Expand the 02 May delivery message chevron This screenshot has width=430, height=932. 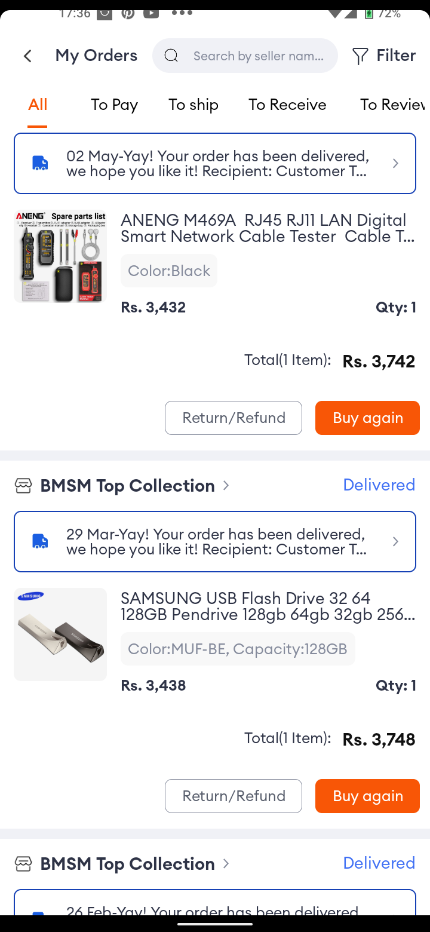click(x=395, y=163)
